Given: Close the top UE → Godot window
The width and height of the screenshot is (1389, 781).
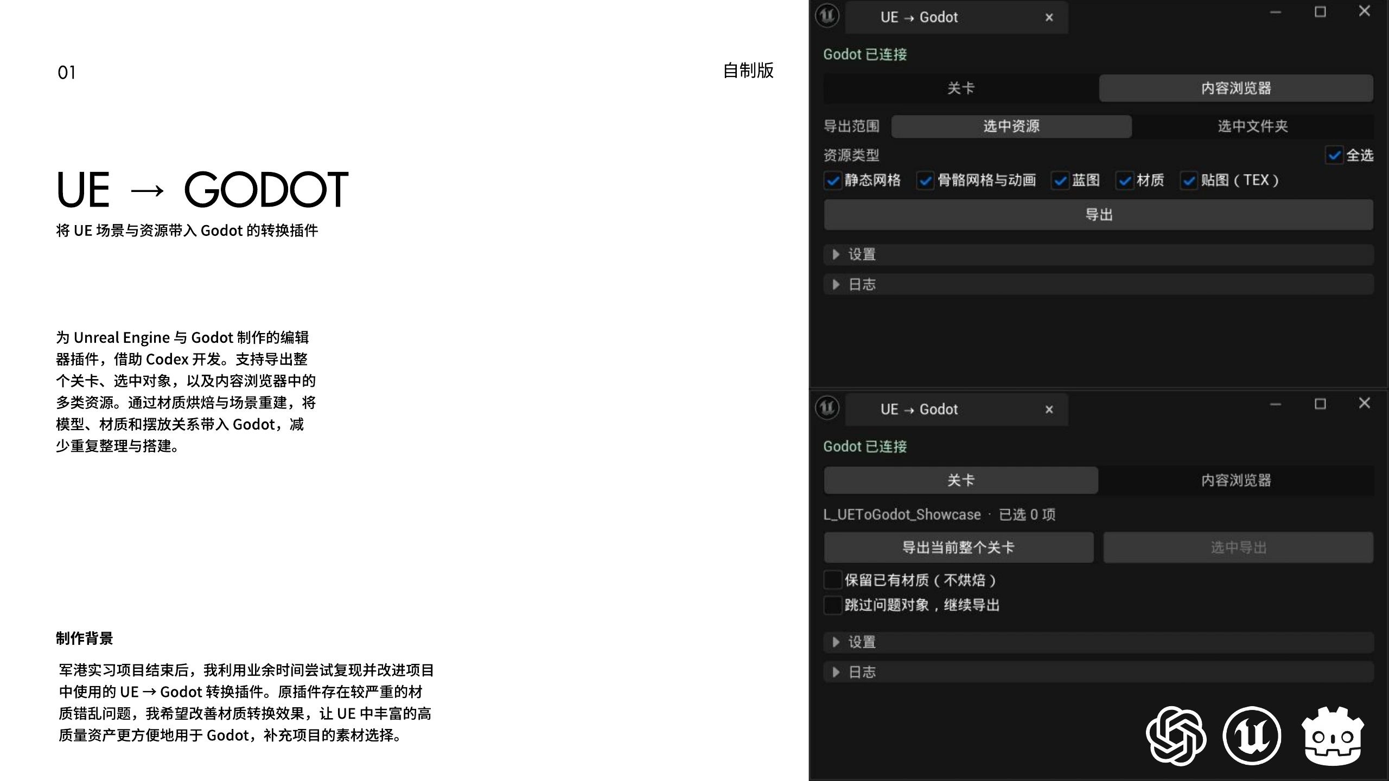Looking at the screenshot, I should pyautogui.click(x=1364, y=11).
